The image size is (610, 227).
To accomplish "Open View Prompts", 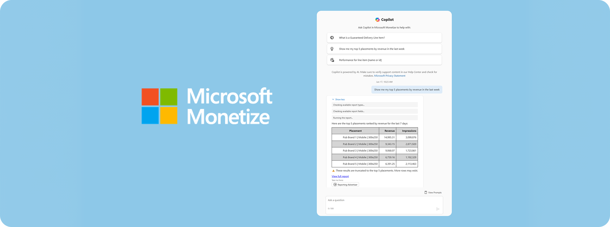I will 433,192.
